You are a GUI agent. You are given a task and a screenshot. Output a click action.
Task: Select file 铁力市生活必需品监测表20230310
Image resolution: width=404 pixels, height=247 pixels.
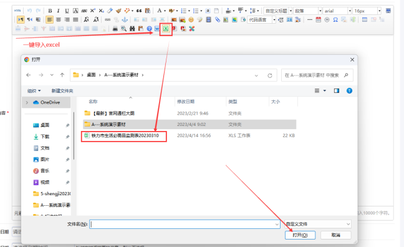[125, 135]
